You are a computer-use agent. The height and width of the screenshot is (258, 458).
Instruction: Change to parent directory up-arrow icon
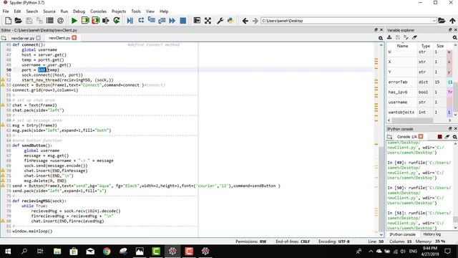(452, 21)
